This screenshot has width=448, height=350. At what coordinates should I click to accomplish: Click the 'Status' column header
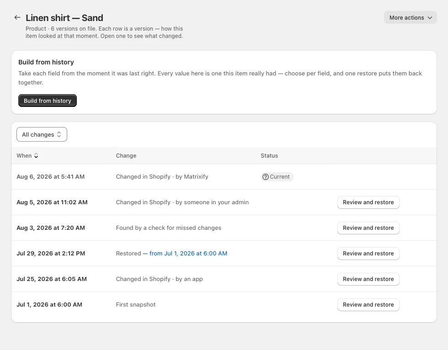[x=269, y=156]
